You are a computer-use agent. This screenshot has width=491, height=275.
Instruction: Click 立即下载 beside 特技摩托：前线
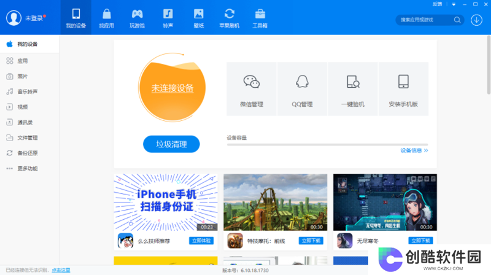pos(311,241)
